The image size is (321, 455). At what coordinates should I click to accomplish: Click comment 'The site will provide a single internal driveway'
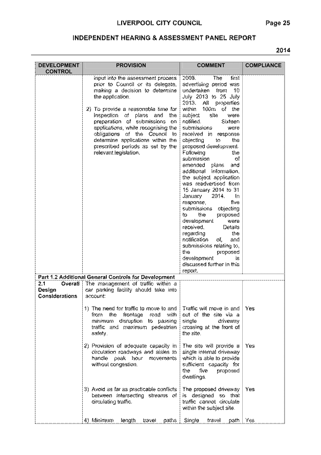point(211,361)
